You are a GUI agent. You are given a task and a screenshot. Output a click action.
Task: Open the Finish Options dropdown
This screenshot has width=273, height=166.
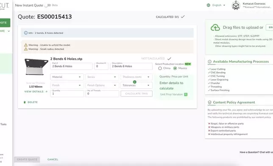coord(102,85)
